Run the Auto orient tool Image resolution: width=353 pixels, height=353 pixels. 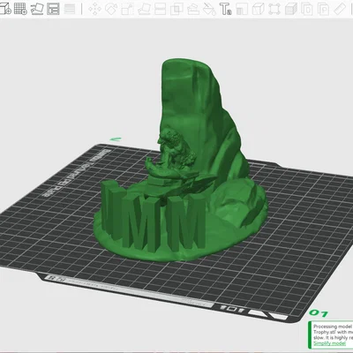pyautogui.click(x=37, y=9)
